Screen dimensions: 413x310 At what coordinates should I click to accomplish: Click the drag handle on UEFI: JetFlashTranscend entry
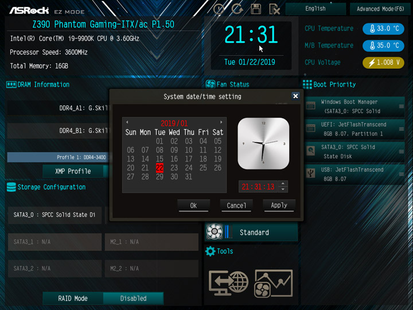(x=402, y=129)
